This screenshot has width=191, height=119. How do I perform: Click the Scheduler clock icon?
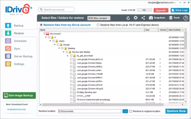[x=8, y=41]
